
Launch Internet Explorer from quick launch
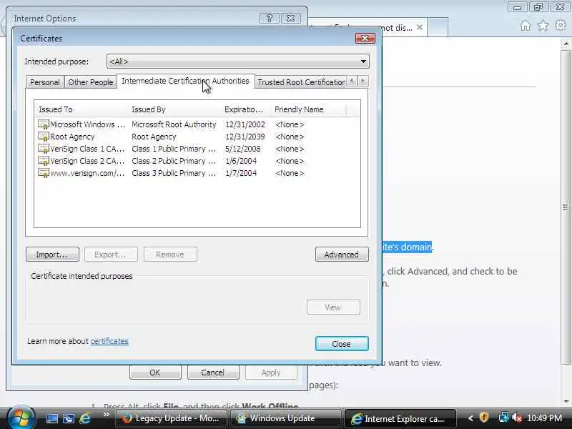[x=85, y=418]
